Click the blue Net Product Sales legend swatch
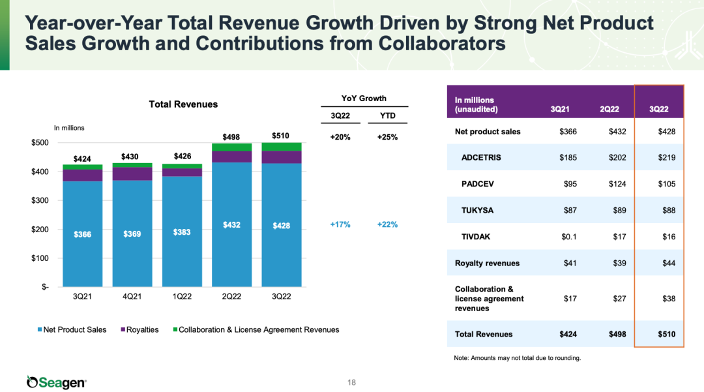704x392 pixels. coord(40,329)
